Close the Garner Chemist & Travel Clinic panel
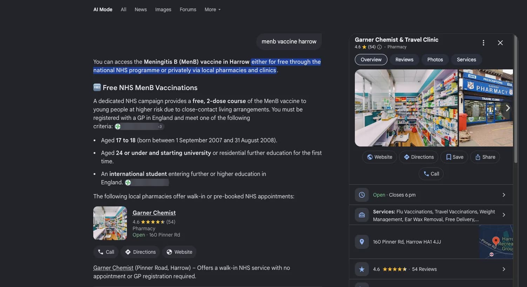527x287 pixels. pyautogui.click(x=500, y=43)
